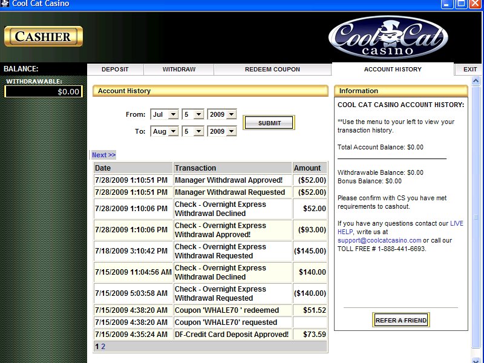Click Total Account Balance: $0.00 text

click(381, 147)
